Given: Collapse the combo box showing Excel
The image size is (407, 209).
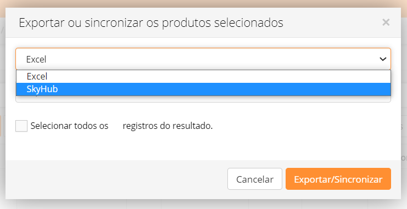Looking at the screenshot, I should pos(203,59).
